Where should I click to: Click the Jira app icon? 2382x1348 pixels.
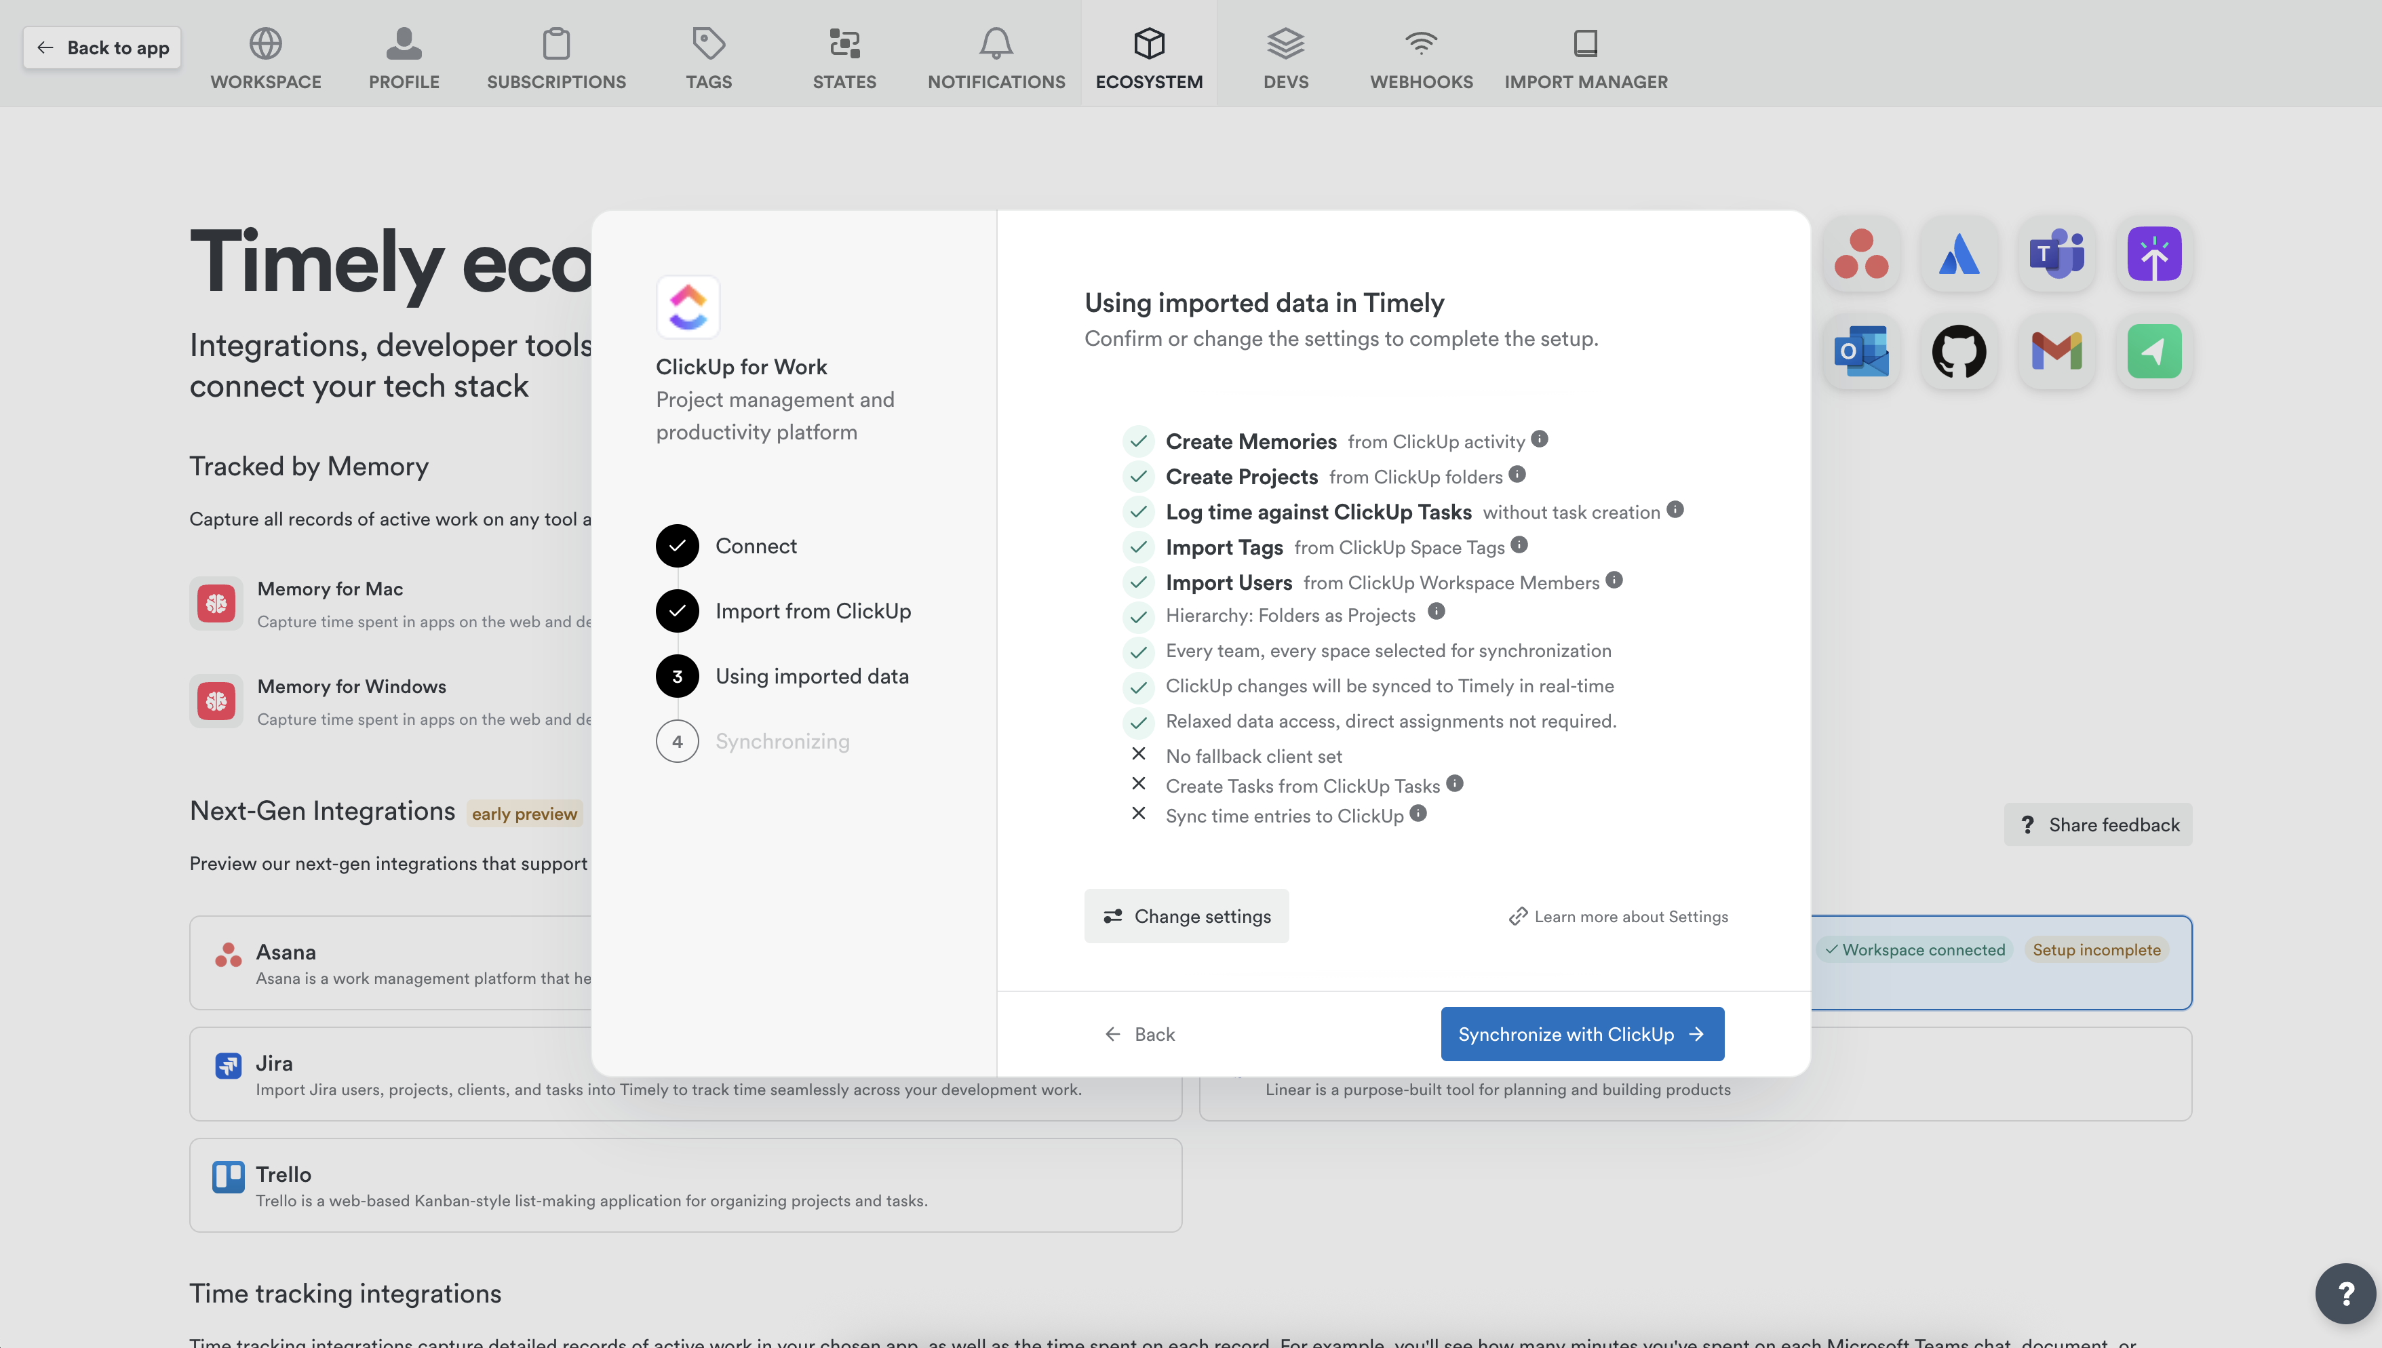[x=228, y=1066]
